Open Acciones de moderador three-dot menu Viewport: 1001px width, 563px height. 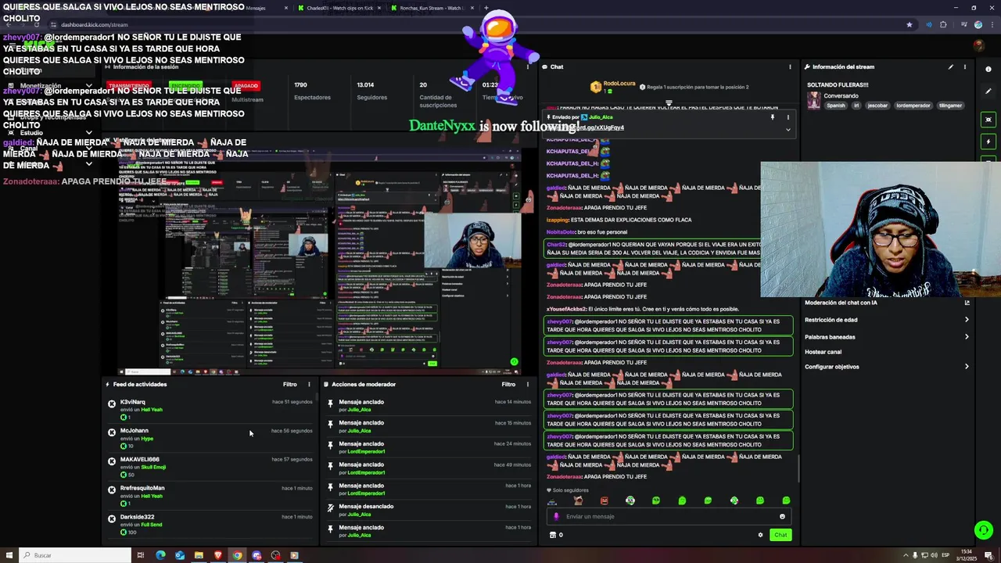[527, 384]
